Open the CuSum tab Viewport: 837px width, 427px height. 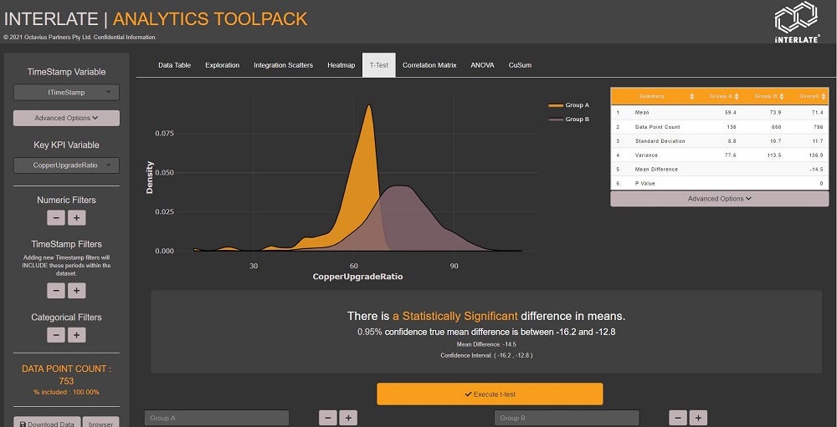tap(520, 65)
